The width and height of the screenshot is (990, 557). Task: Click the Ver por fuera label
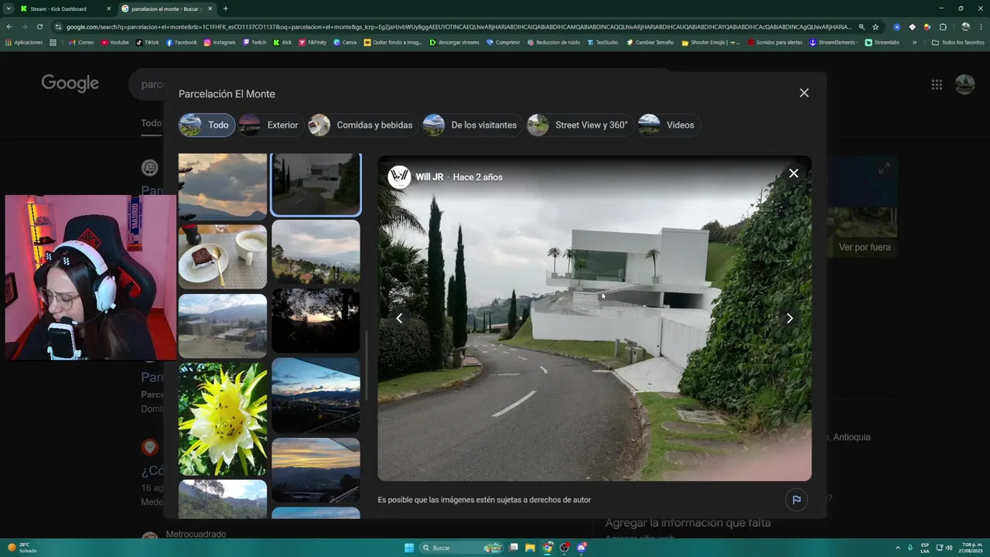tap(865, 248)
